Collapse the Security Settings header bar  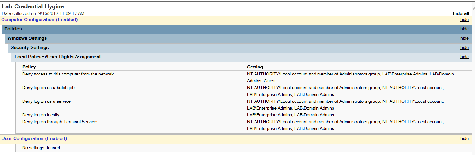coord(30,47)
